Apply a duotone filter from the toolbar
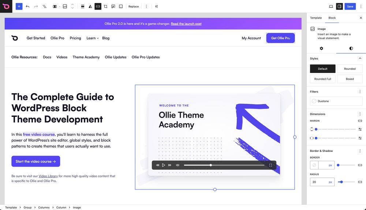 point(90,7)
